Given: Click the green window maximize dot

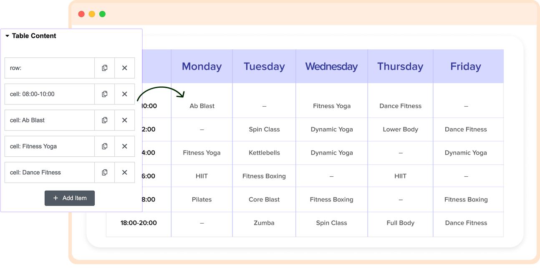Looking at the screenshot, I should point(102,14).
